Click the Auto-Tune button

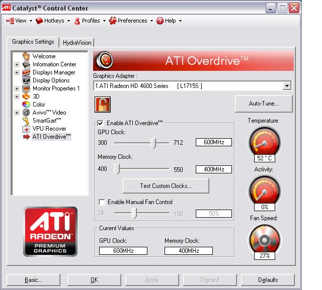click(263, 104)
